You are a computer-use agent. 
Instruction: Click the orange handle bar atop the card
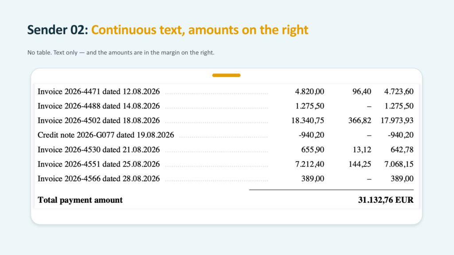click(x=226, y=75)
